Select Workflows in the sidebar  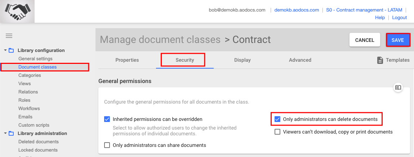point(29,108)
